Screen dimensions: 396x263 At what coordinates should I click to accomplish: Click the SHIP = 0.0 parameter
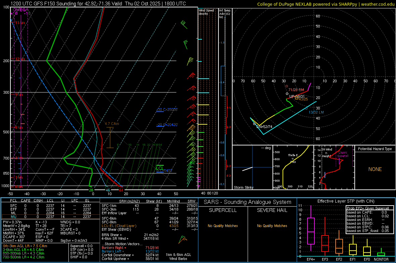79,257
